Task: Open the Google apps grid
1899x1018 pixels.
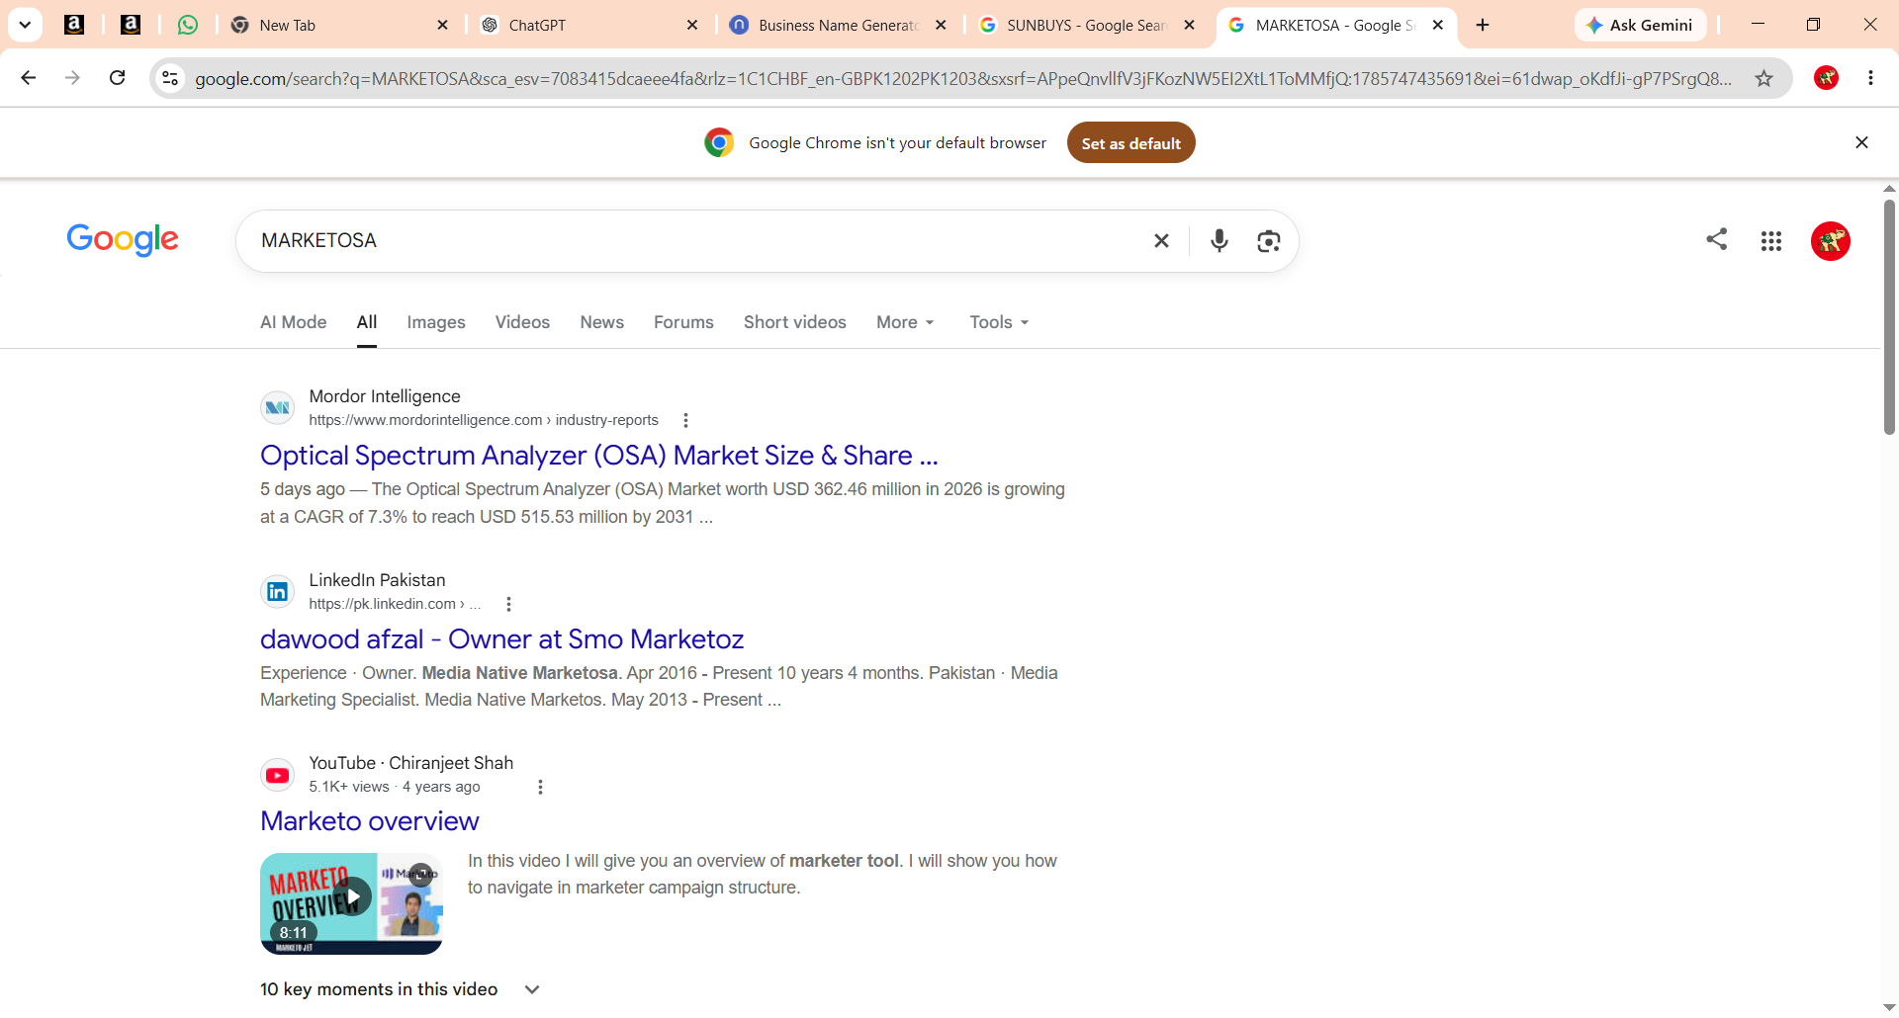Action: [x=1770, y=240]
